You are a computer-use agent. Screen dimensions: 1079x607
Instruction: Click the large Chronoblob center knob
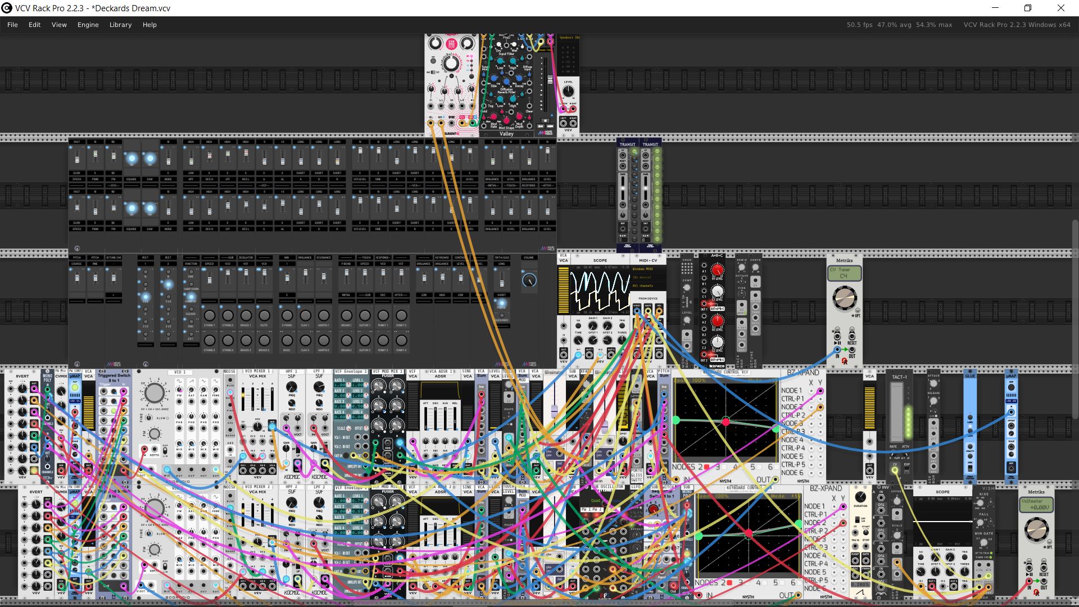click(x=451, y=64)
